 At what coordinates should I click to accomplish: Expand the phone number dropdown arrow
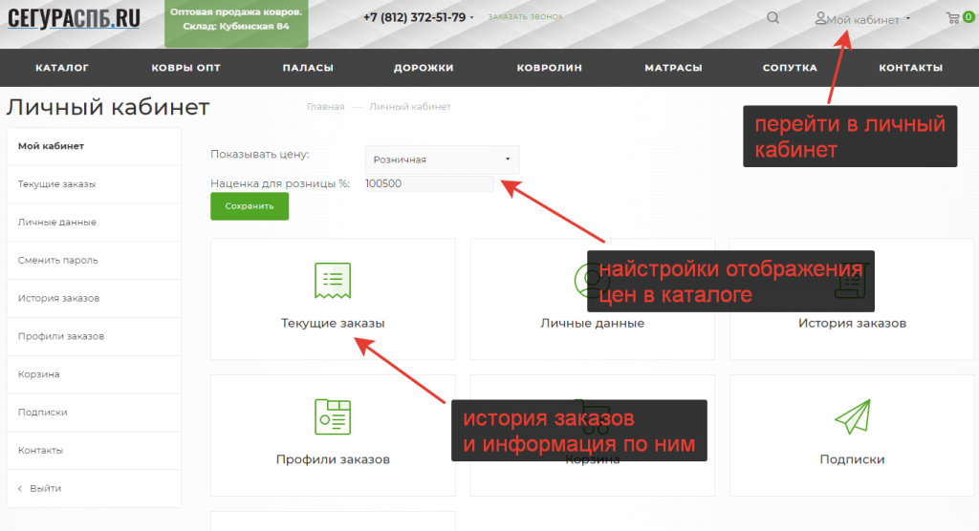[472, 18]
